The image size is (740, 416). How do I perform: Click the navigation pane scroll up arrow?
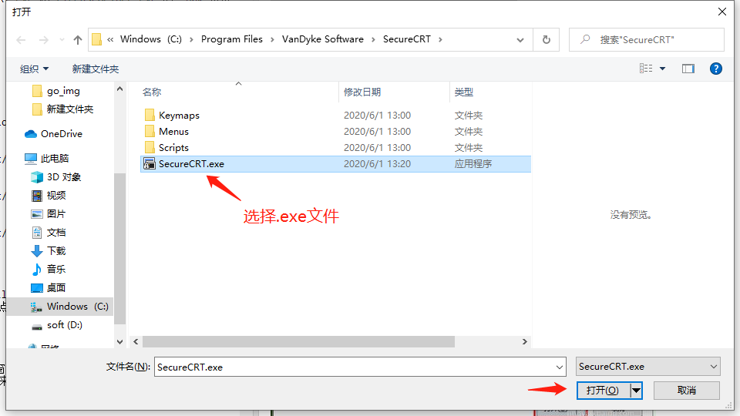pos(120,89)
